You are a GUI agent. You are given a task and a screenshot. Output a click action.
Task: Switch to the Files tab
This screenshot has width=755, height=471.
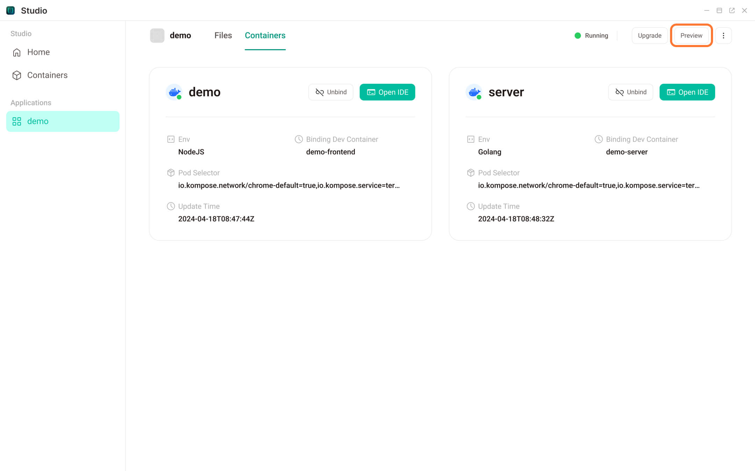pyautogui.click(x=223, y=36)
